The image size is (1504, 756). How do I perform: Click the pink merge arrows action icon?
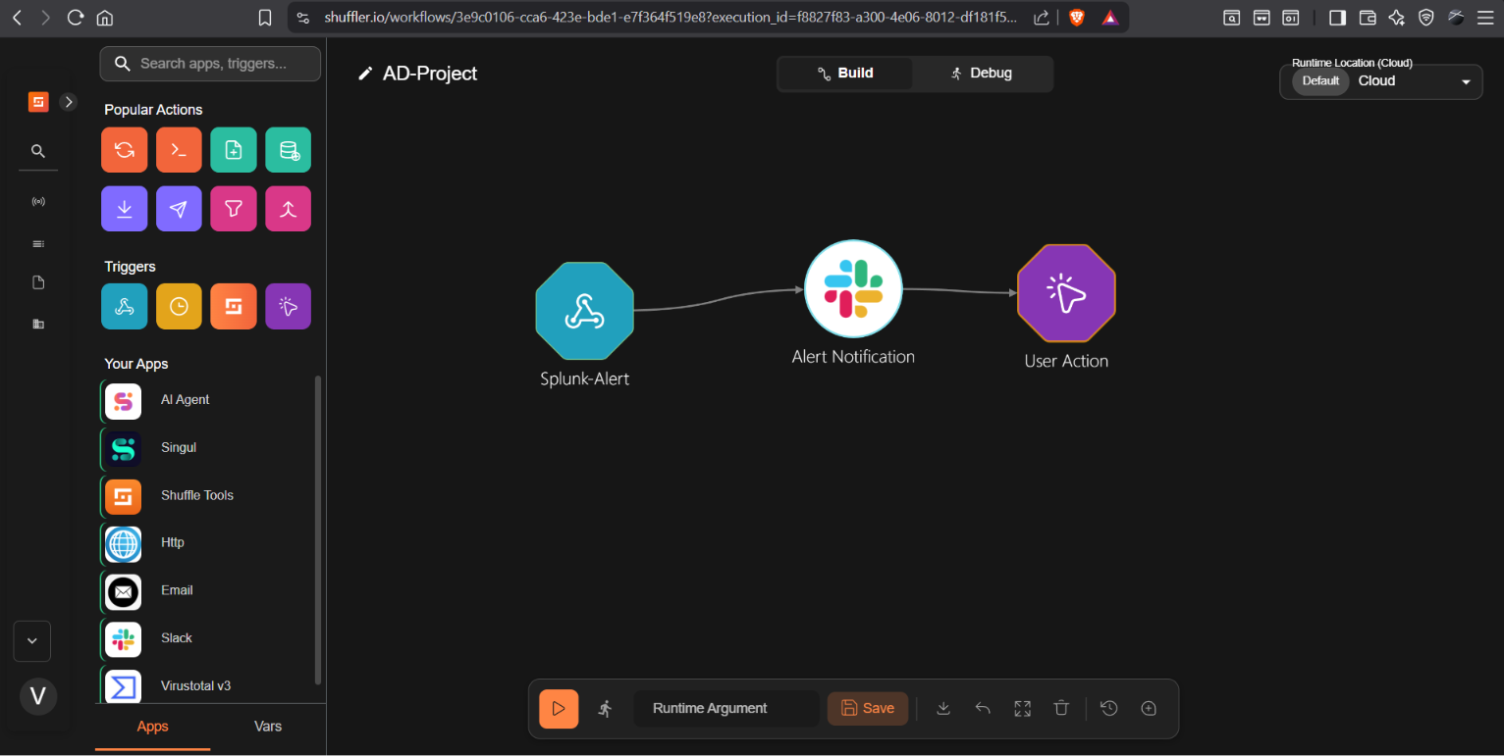coord(289,209)
